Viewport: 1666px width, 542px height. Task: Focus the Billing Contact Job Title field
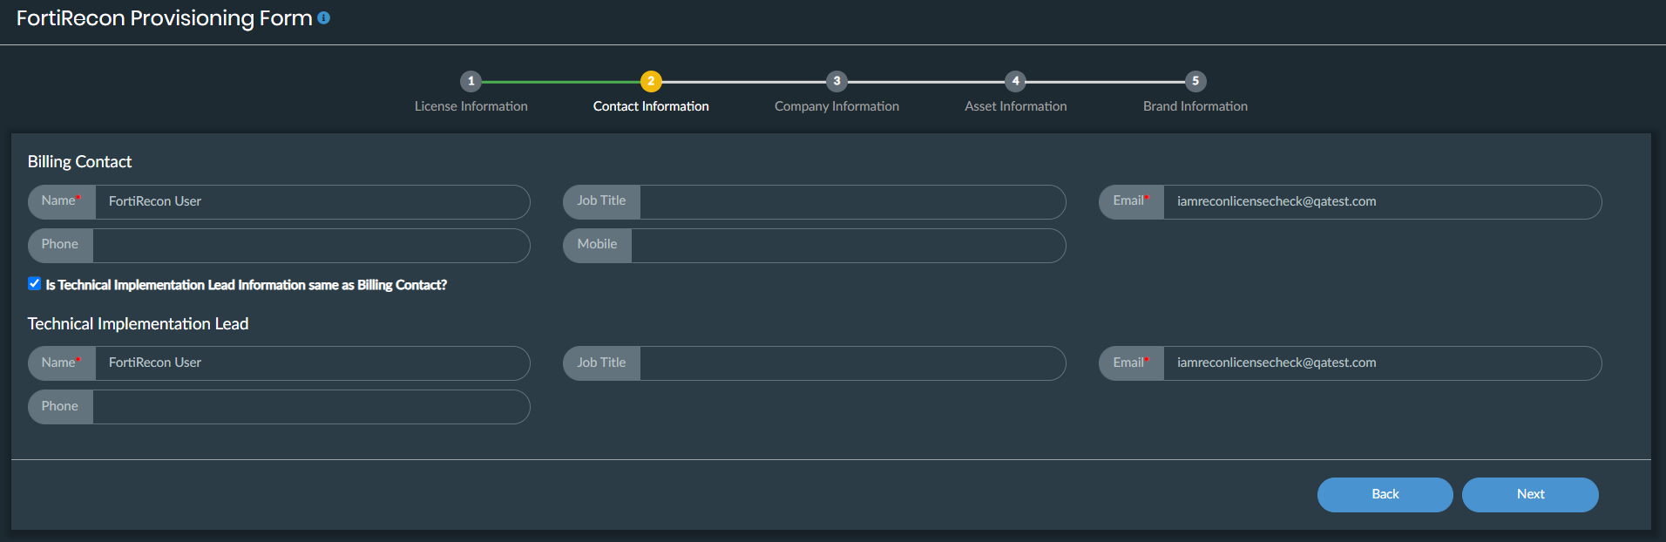[851, 201]
